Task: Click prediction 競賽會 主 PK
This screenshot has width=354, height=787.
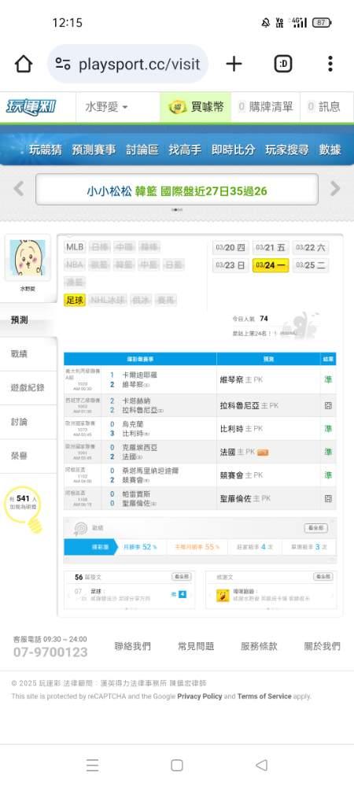Action: click(242, 475)
